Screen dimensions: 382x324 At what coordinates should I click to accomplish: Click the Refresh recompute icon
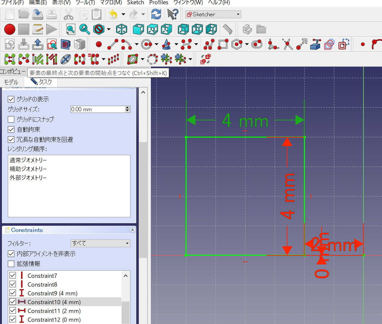[156, 14]
